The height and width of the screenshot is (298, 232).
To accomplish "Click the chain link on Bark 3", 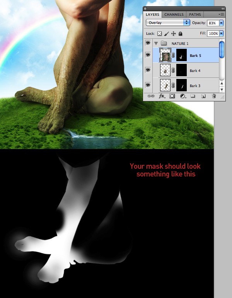I will coord(173,85).
